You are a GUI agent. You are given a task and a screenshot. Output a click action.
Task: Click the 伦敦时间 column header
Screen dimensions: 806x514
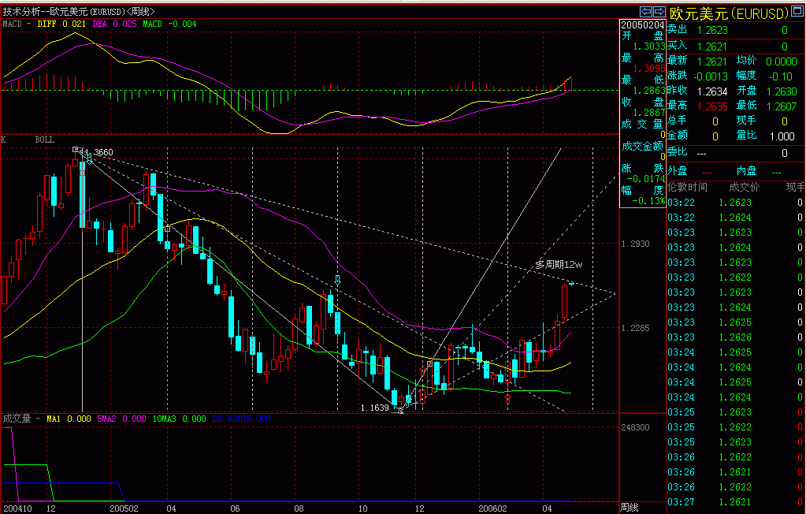click(x=688, y=187)
